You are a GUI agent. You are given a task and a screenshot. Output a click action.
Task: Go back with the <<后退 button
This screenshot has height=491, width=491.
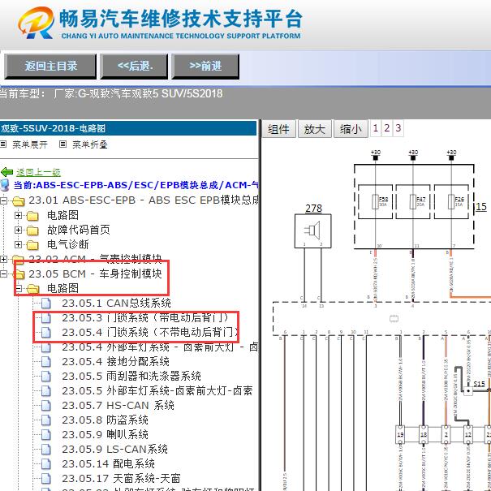click(134, 66)
